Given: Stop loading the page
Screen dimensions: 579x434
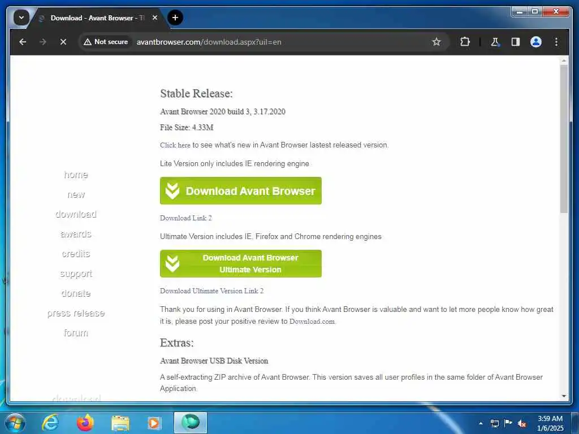Looking at the screenshot, I should [63, 42].
